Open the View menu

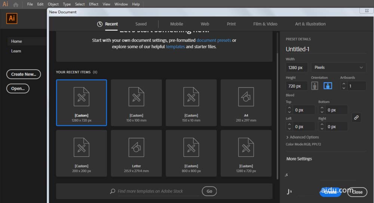coord(106,4)
